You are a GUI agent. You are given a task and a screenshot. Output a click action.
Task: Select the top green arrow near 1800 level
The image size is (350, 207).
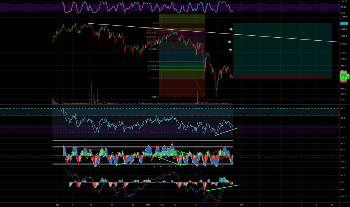[231, 29]
